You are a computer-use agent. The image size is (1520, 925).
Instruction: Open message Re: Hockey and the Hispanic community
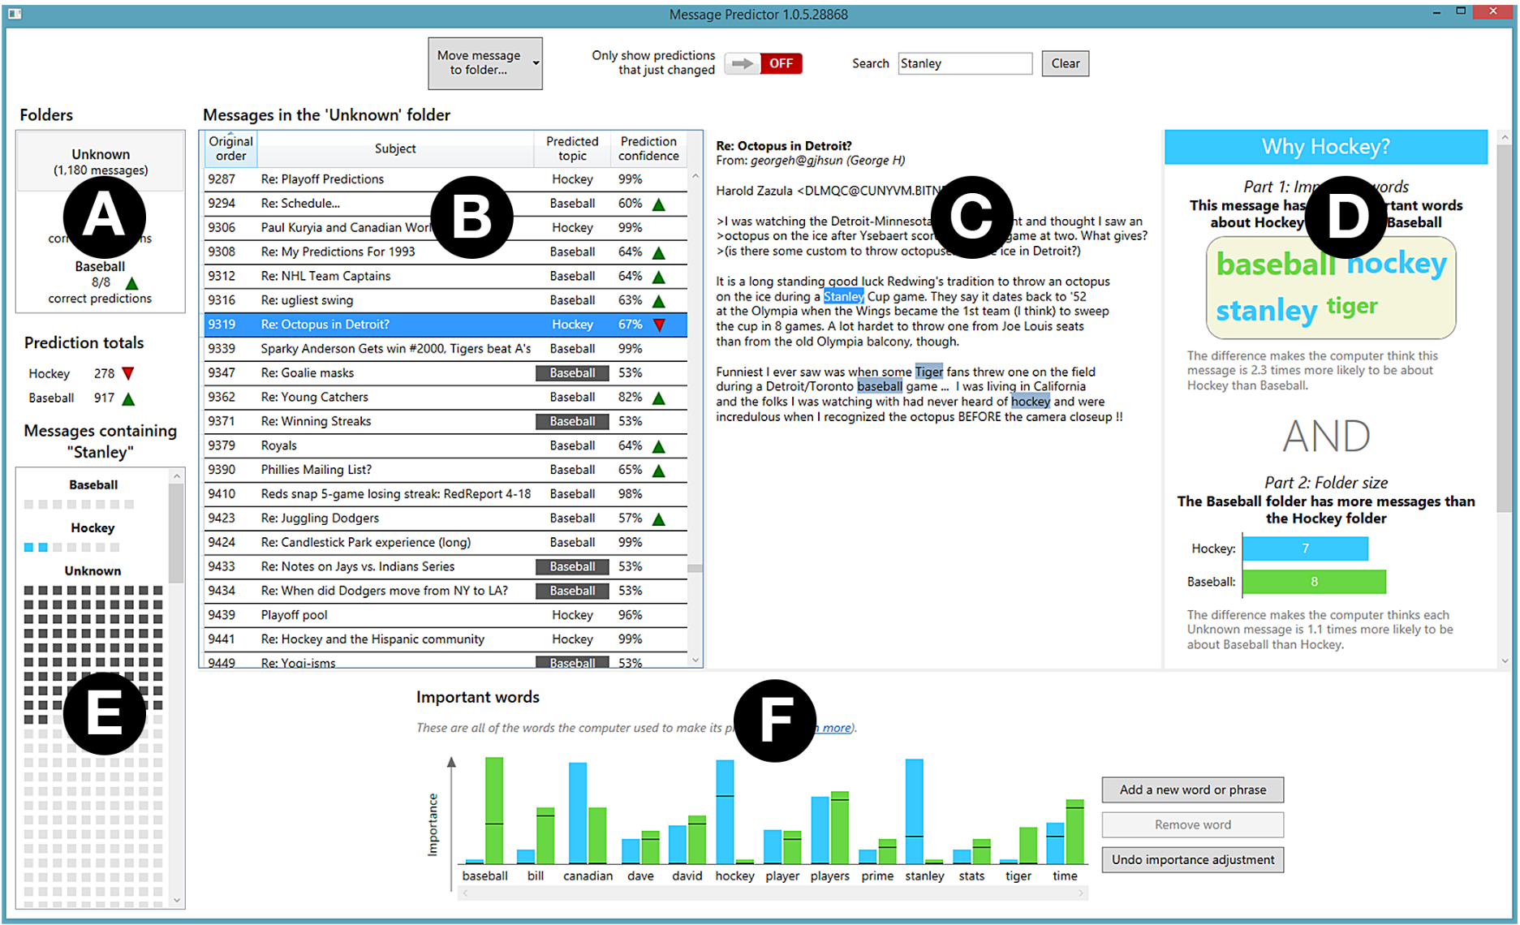pyautogui.click(x=445, y=639)
